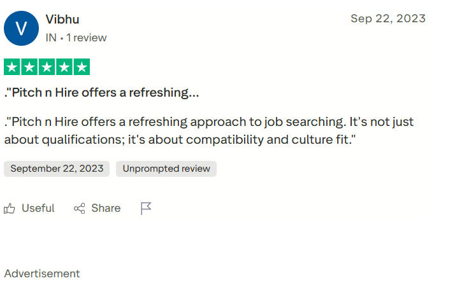Click the Share network icon
The width and height of the screenshot is (455, 283).
point(80,209)
